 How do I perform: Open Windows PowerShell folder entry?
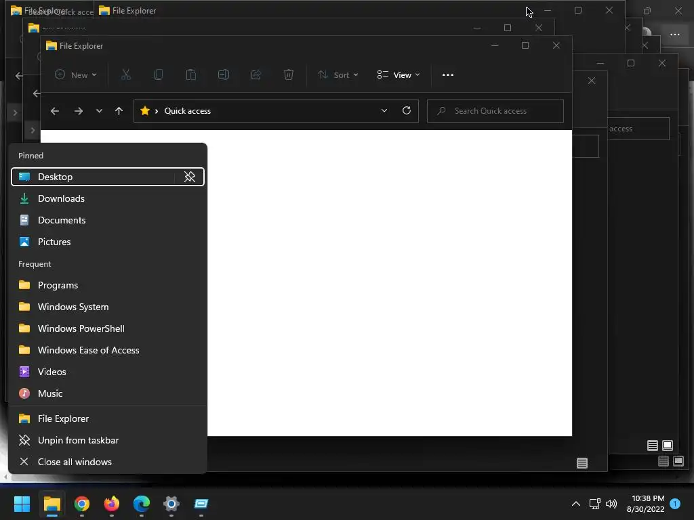point(108,328)
